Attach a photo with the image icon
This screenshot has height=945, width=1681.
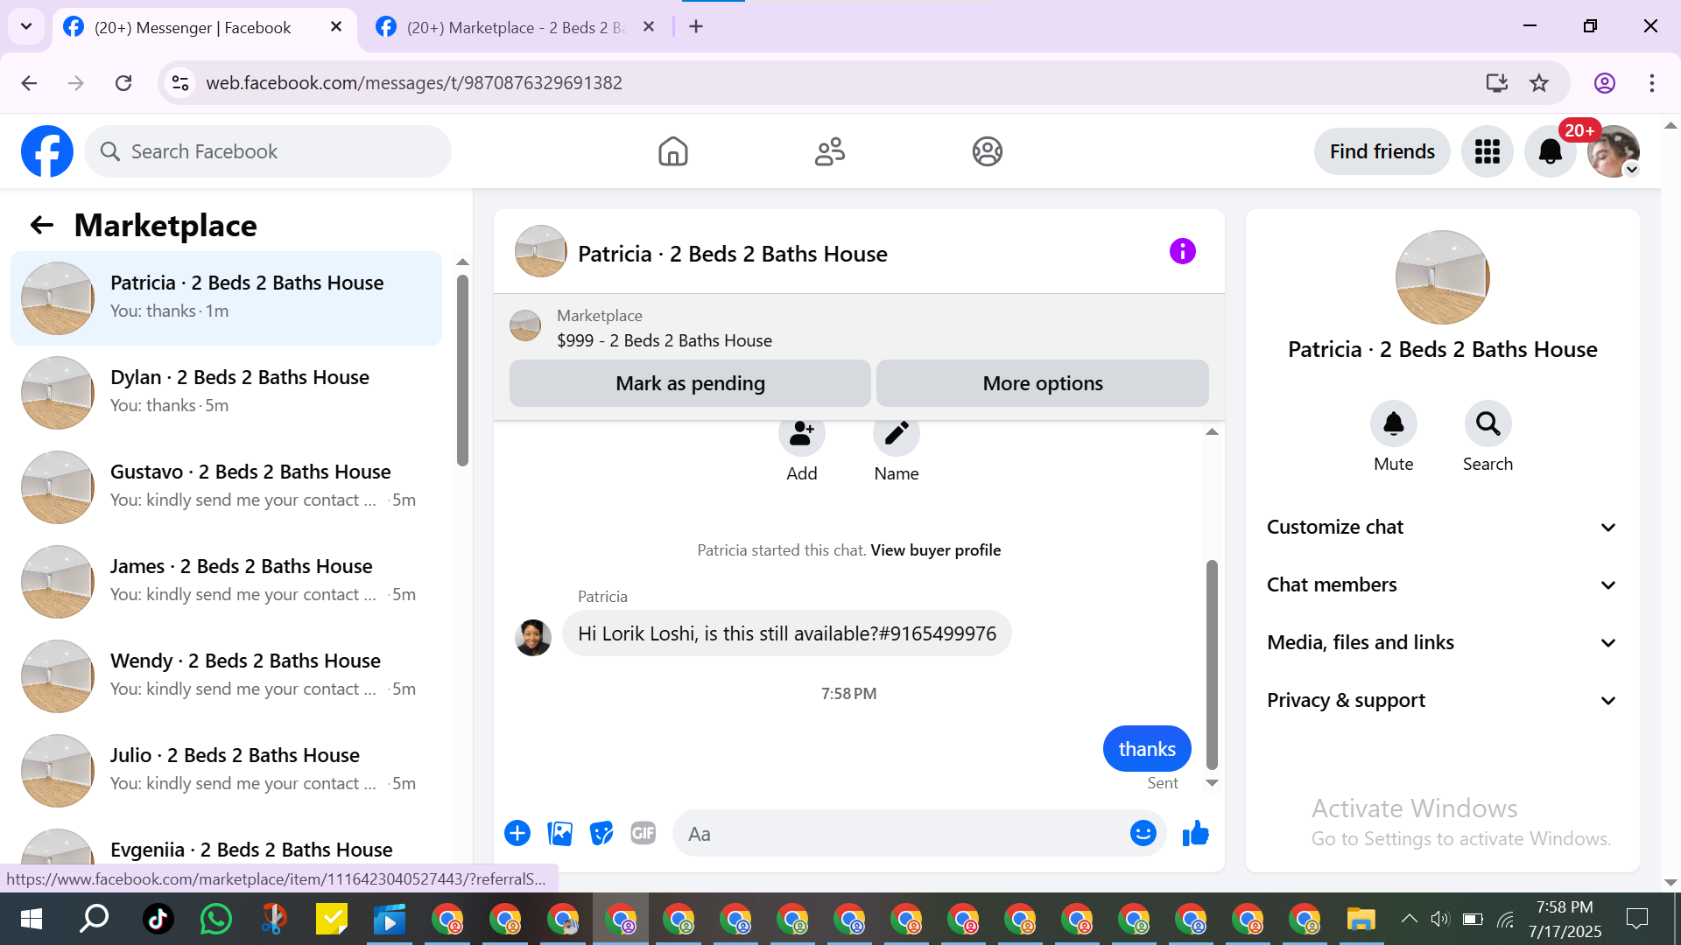tap(559, 834)
